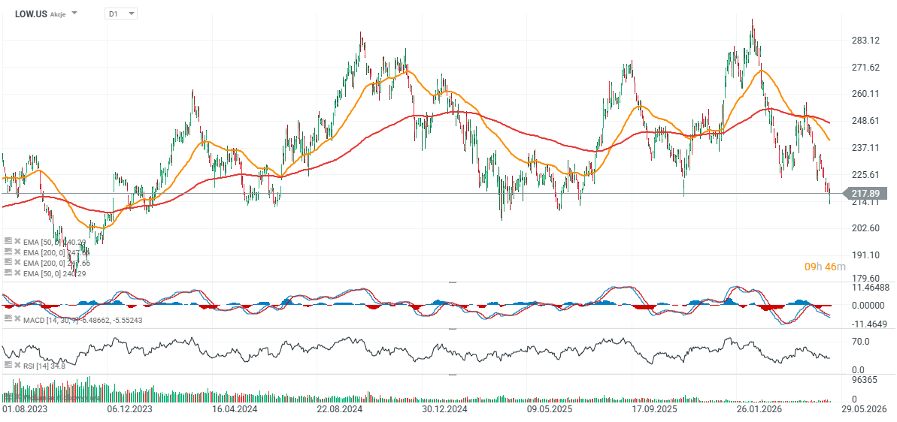The width and height of the screenshot is (897, 422).
Task: Open the D1 timeframe dropdown
Action: 121,13
